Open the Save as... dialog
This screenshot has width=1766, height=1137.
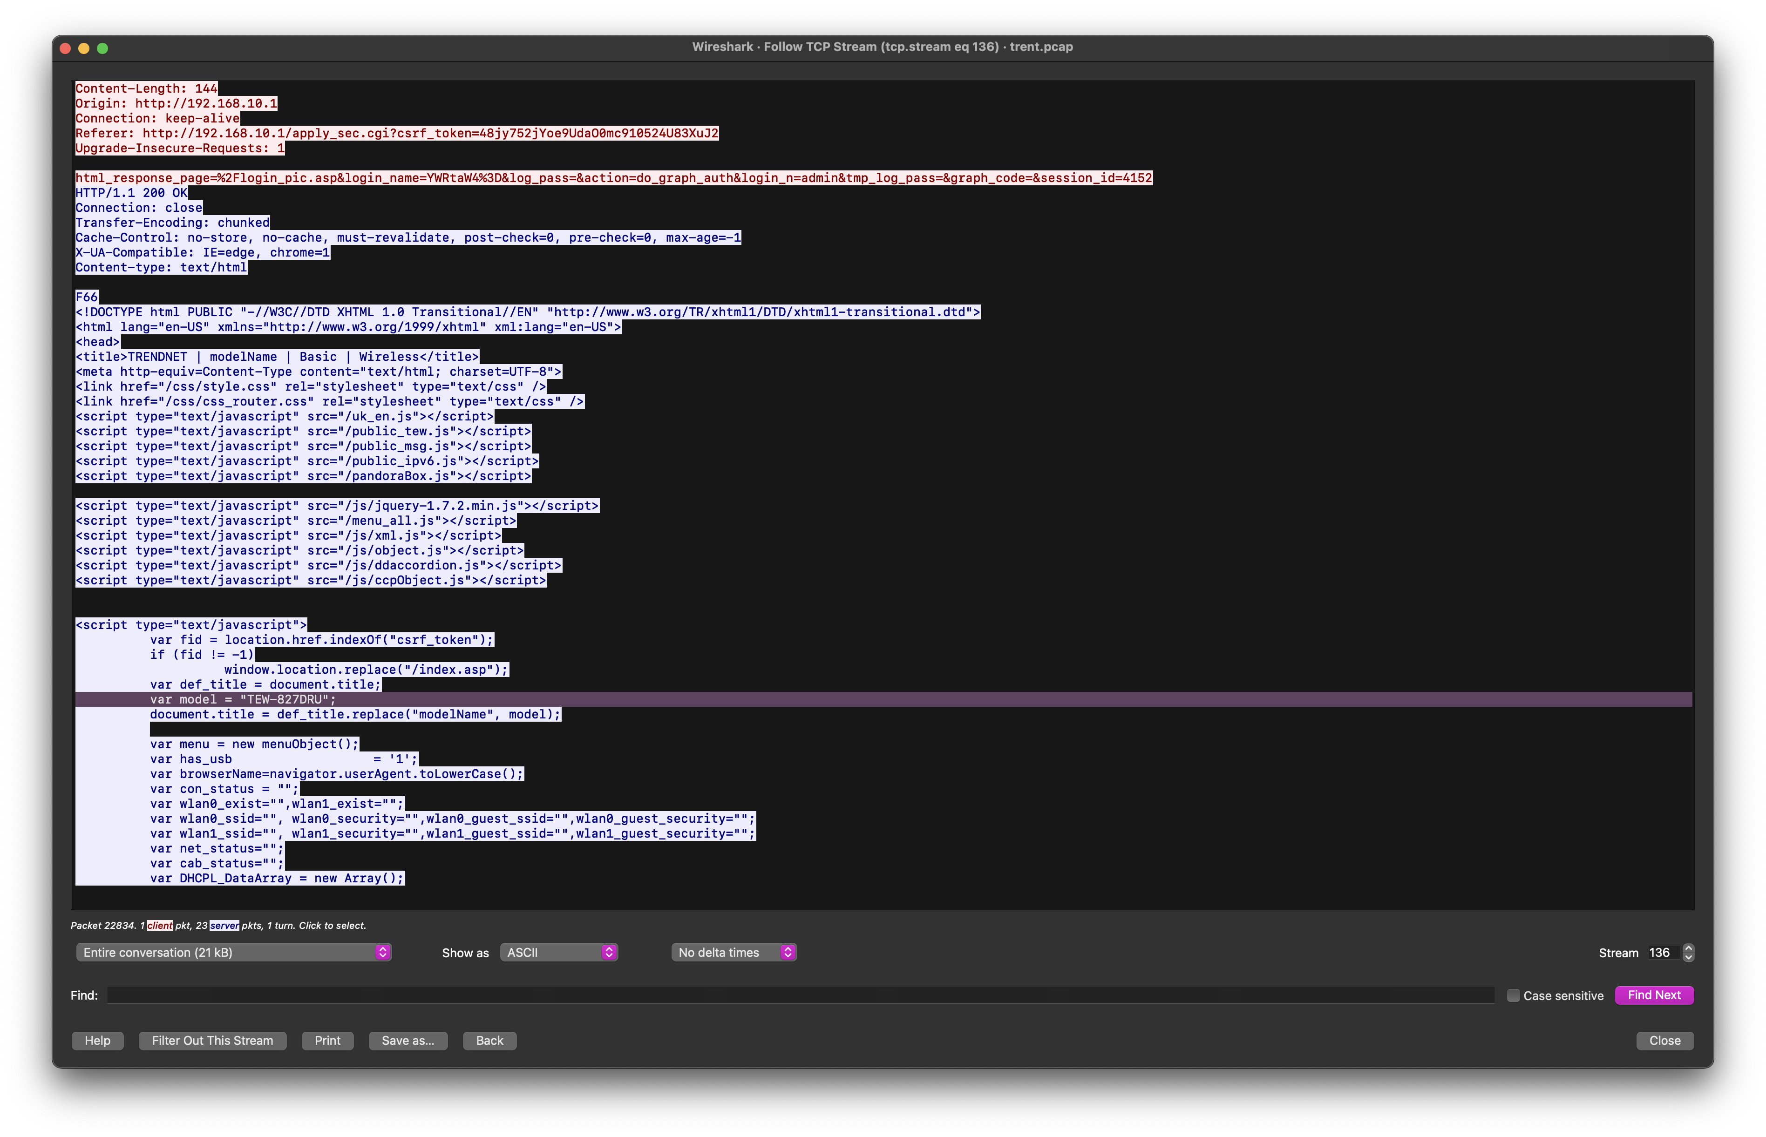(x=408, y=1040)
